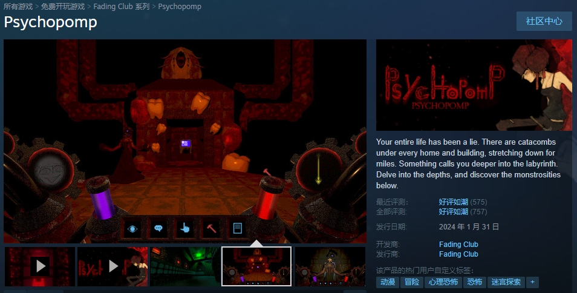Open the 社区中心 community hub button
Screen dimensions: 577x293
(x=544, y=21)
